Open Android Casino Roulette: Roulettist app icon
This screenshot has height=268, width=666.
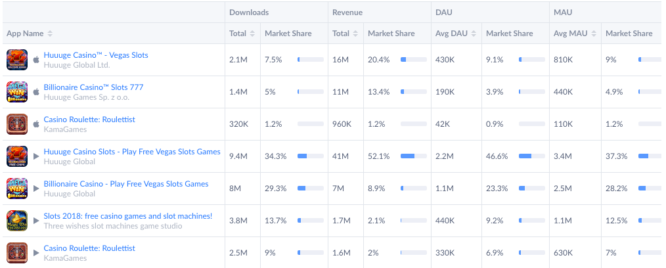click(x=18, y=253)
